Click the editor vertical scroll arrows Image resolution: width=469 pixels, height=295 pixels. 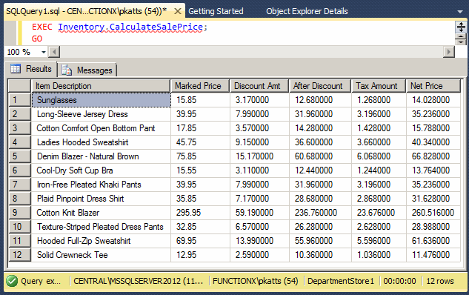461,39
